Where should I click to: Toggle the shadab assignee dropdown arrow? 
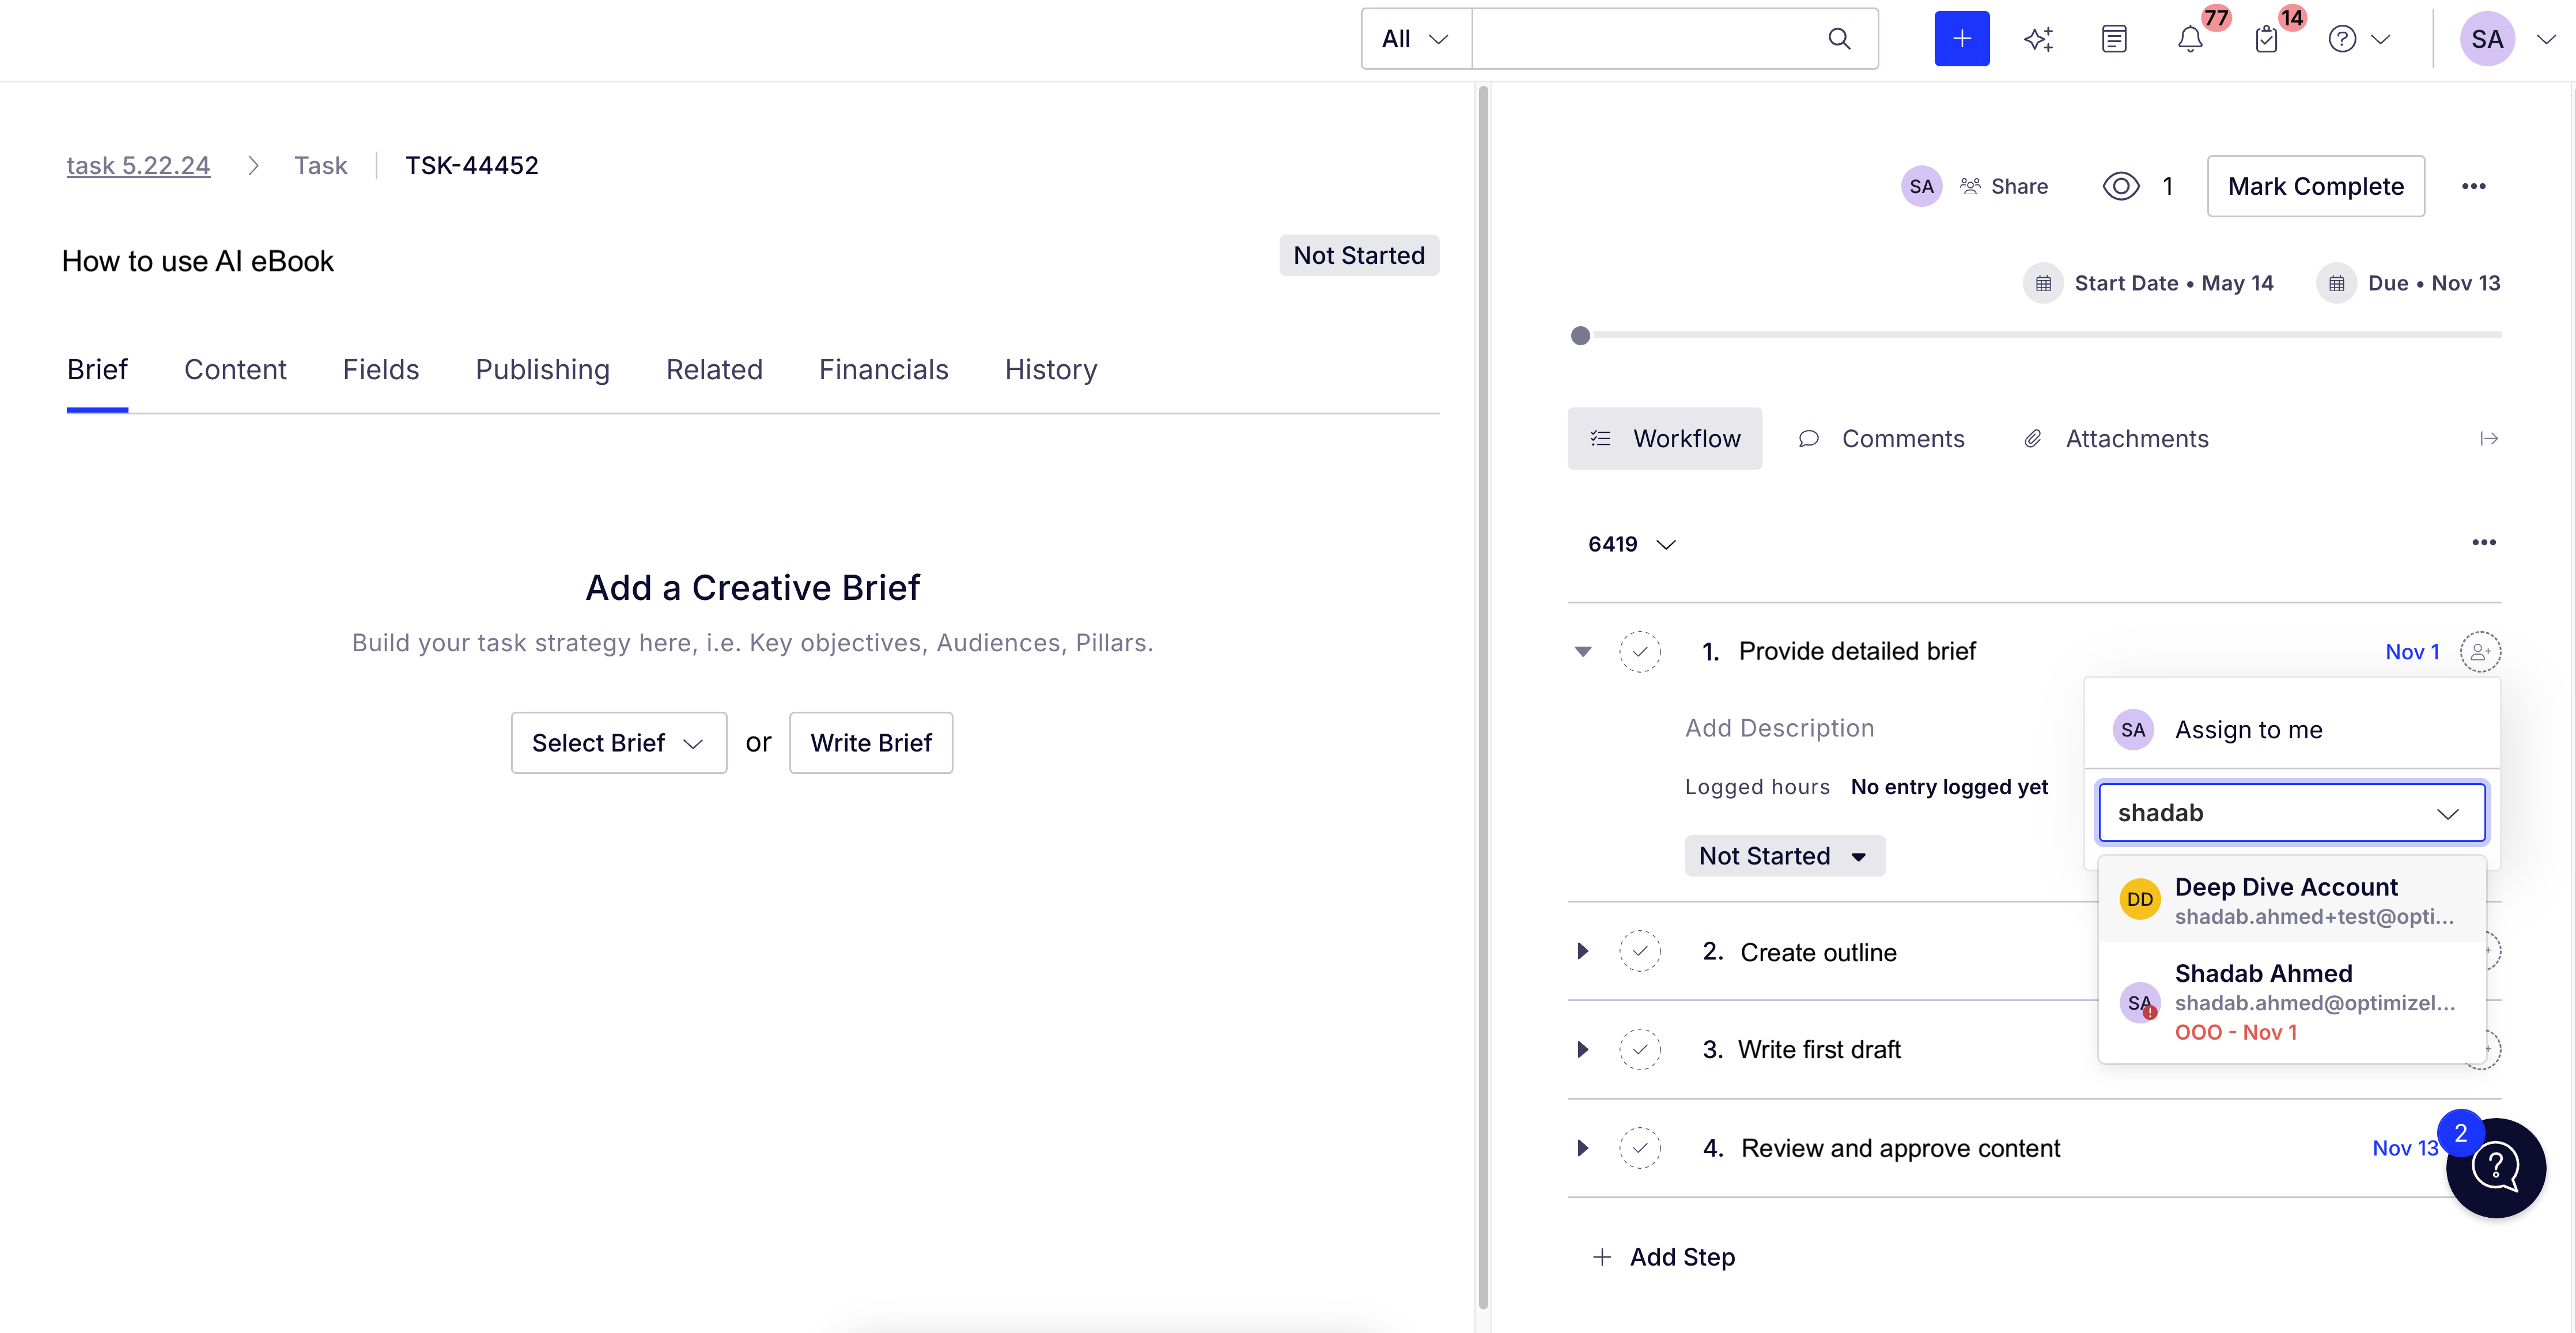click(2447, 814)
